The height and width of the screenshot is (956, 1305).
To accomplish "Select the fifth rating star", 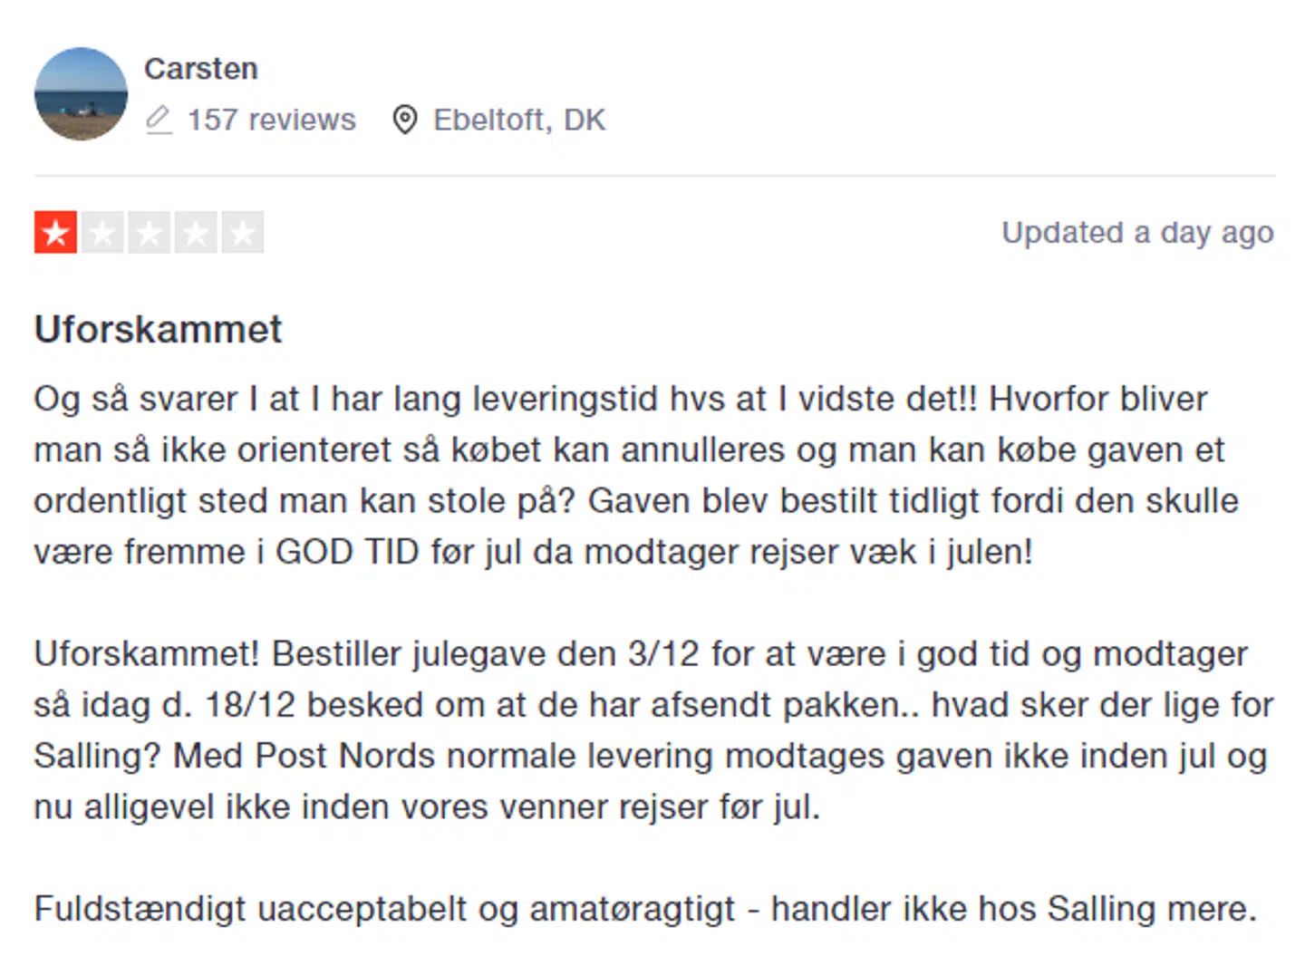I will (244, 232).
